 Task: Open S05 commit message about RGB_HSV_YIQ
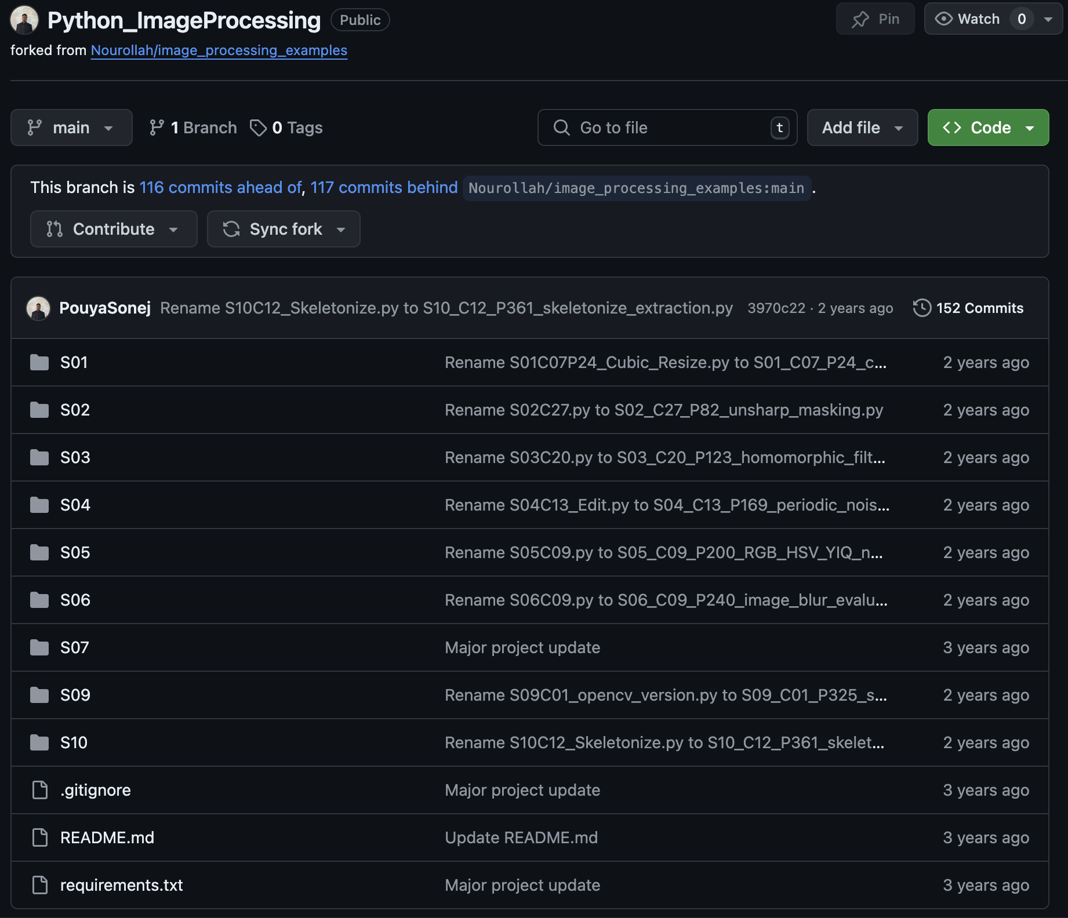coord(664,552)
